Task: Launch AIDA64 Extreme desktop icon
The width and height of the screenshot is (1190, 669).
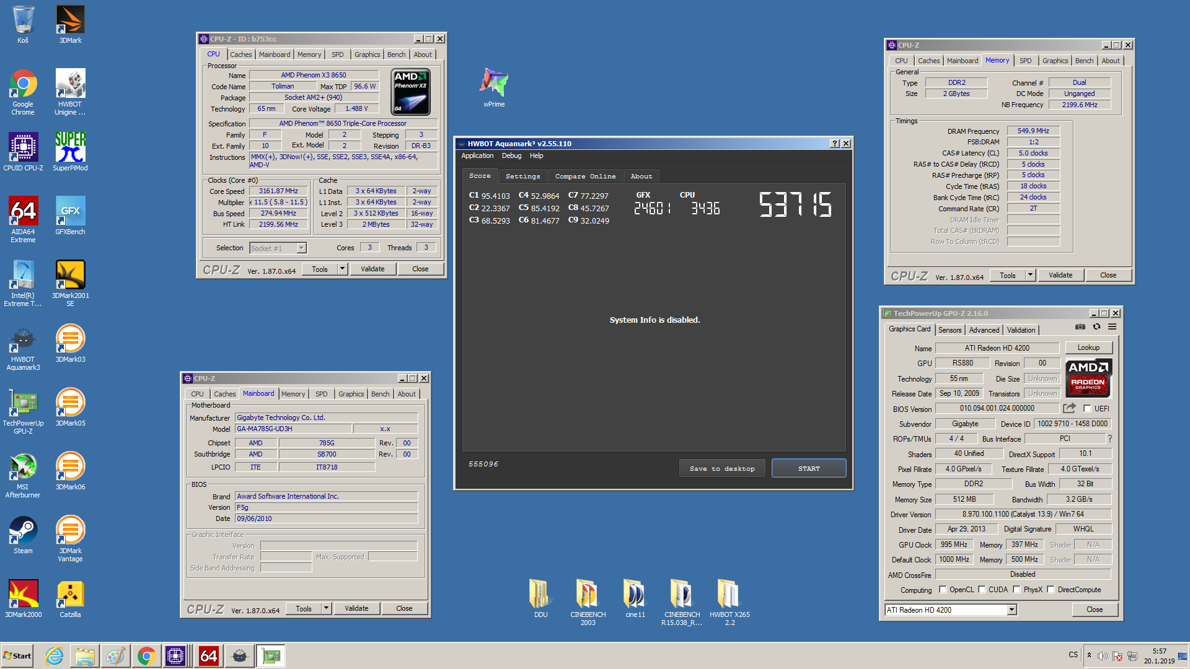Action: tap(23, 220)
